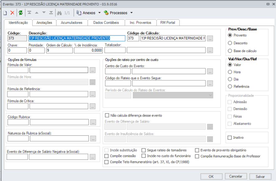Select the Provento radio option
The width and height of the screenshot is (276, 181).
pos(230,35)
